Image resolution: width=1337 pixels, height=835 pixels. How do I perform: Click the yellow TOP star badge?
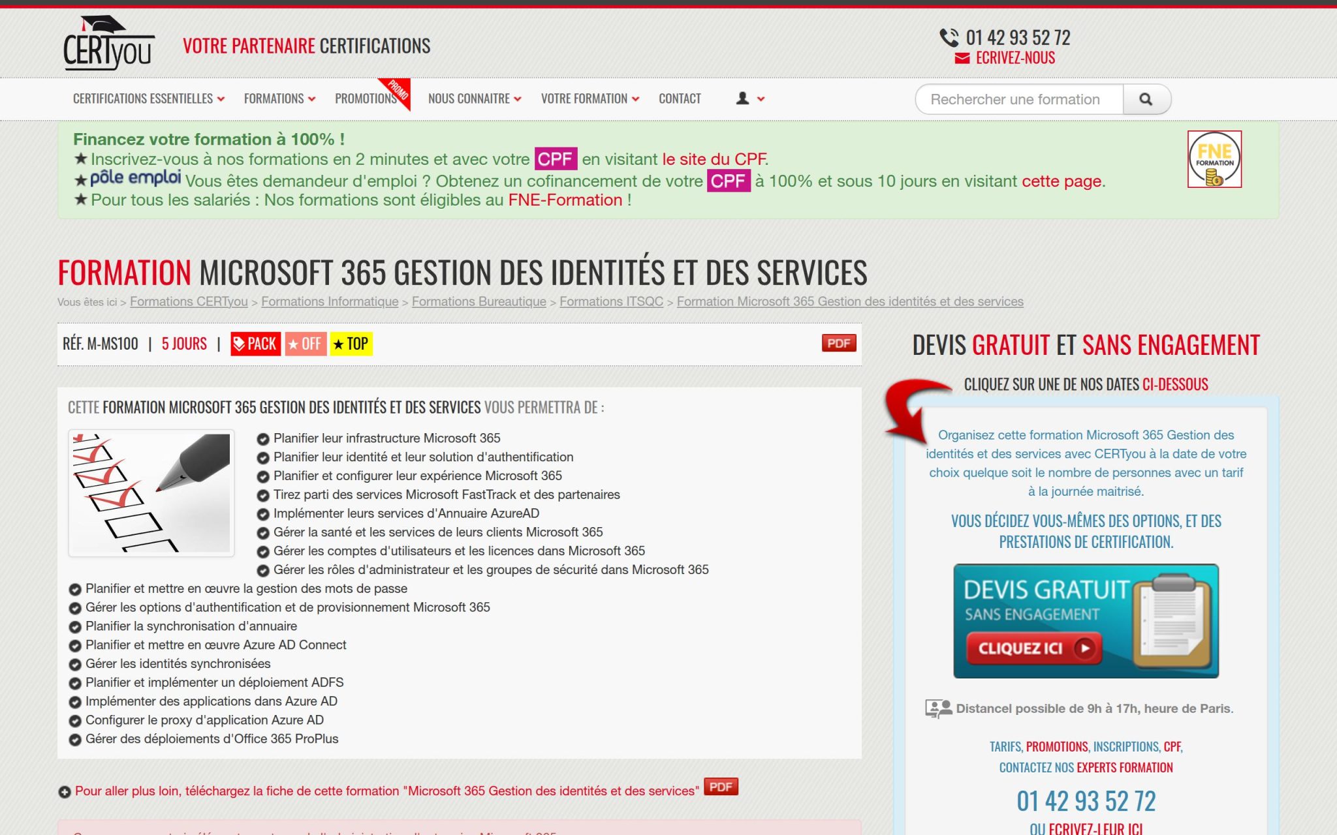tap(351, 344)
